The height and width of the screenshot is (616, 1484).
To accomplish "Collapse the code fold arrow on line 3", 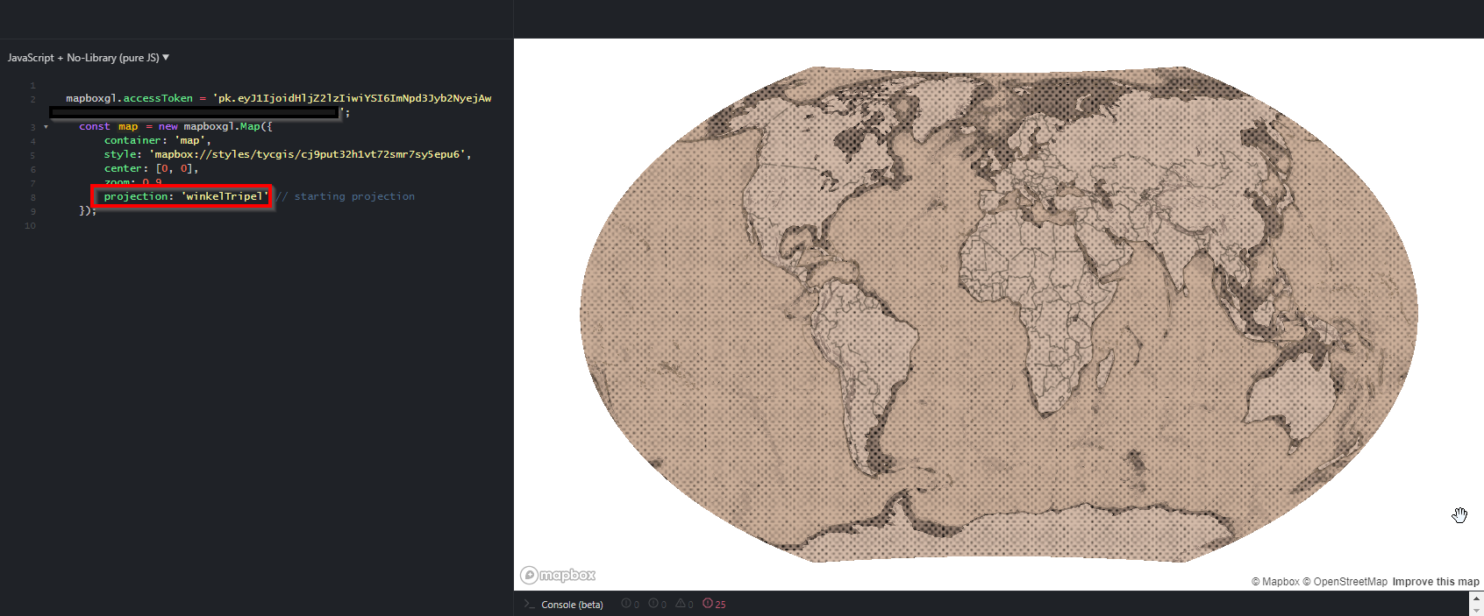I will tap(46, 127).
